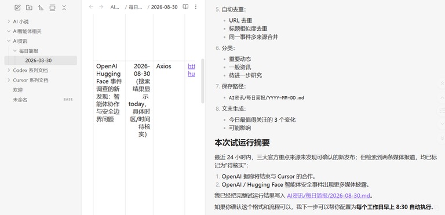Go to next message with down chevron

442,124
